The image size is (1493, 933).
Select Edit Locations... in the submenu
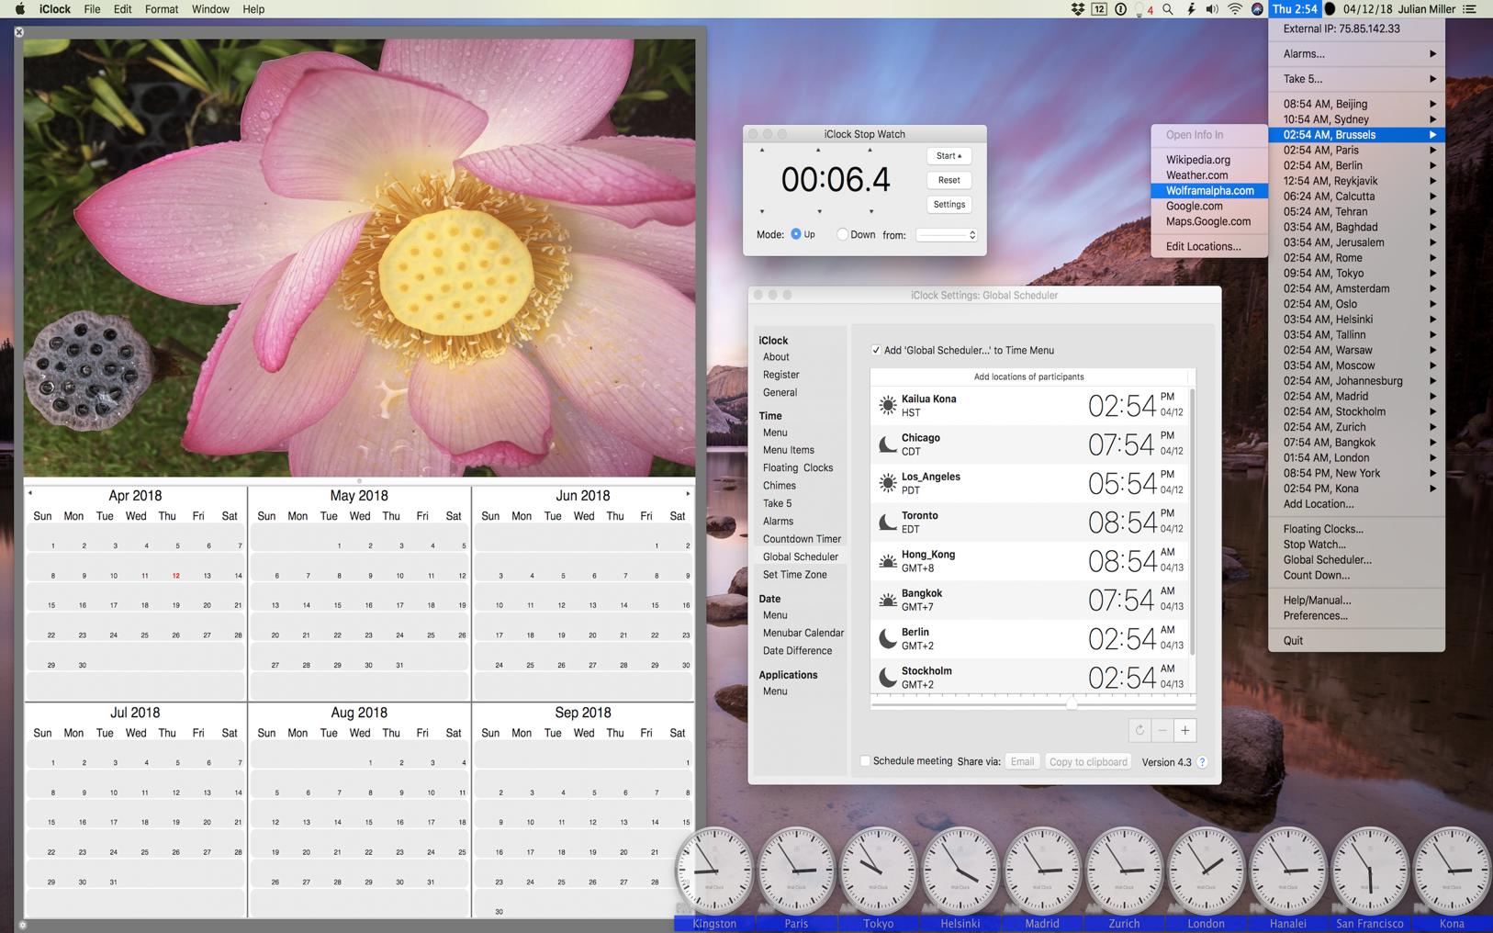click(1209, 246)
